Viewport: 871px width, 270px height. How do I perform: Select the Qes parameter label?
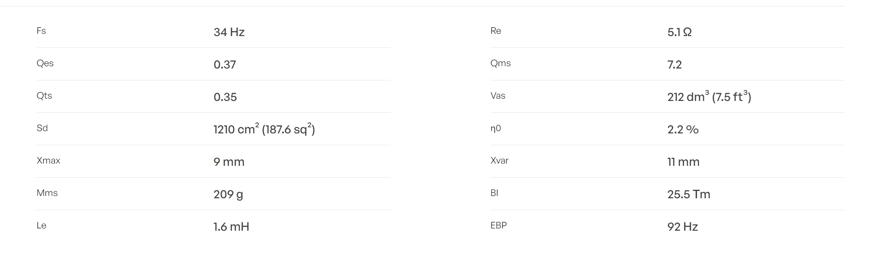[x=45, y=63]
